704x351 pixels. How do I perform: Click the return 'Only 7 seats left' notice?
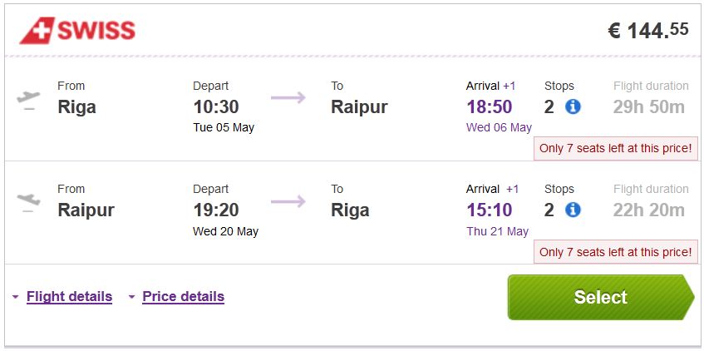615,252
